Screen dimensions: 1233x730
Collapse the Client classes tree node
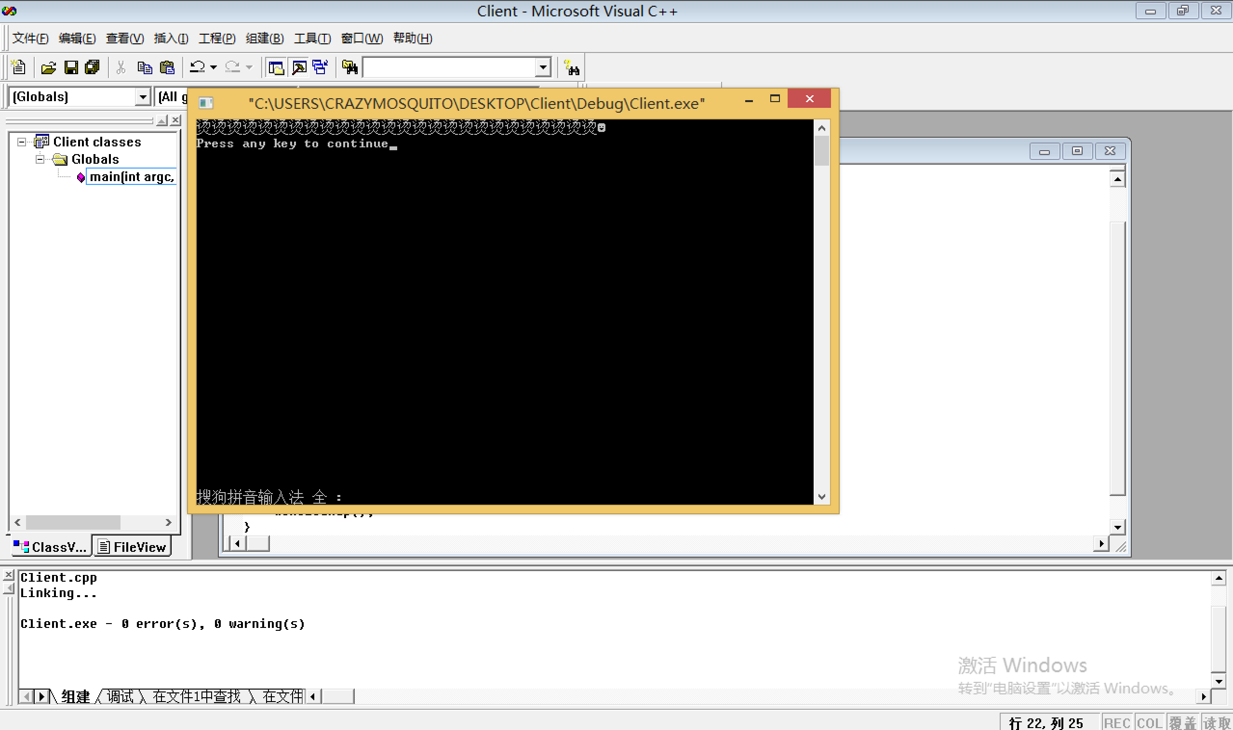[22, 142]
